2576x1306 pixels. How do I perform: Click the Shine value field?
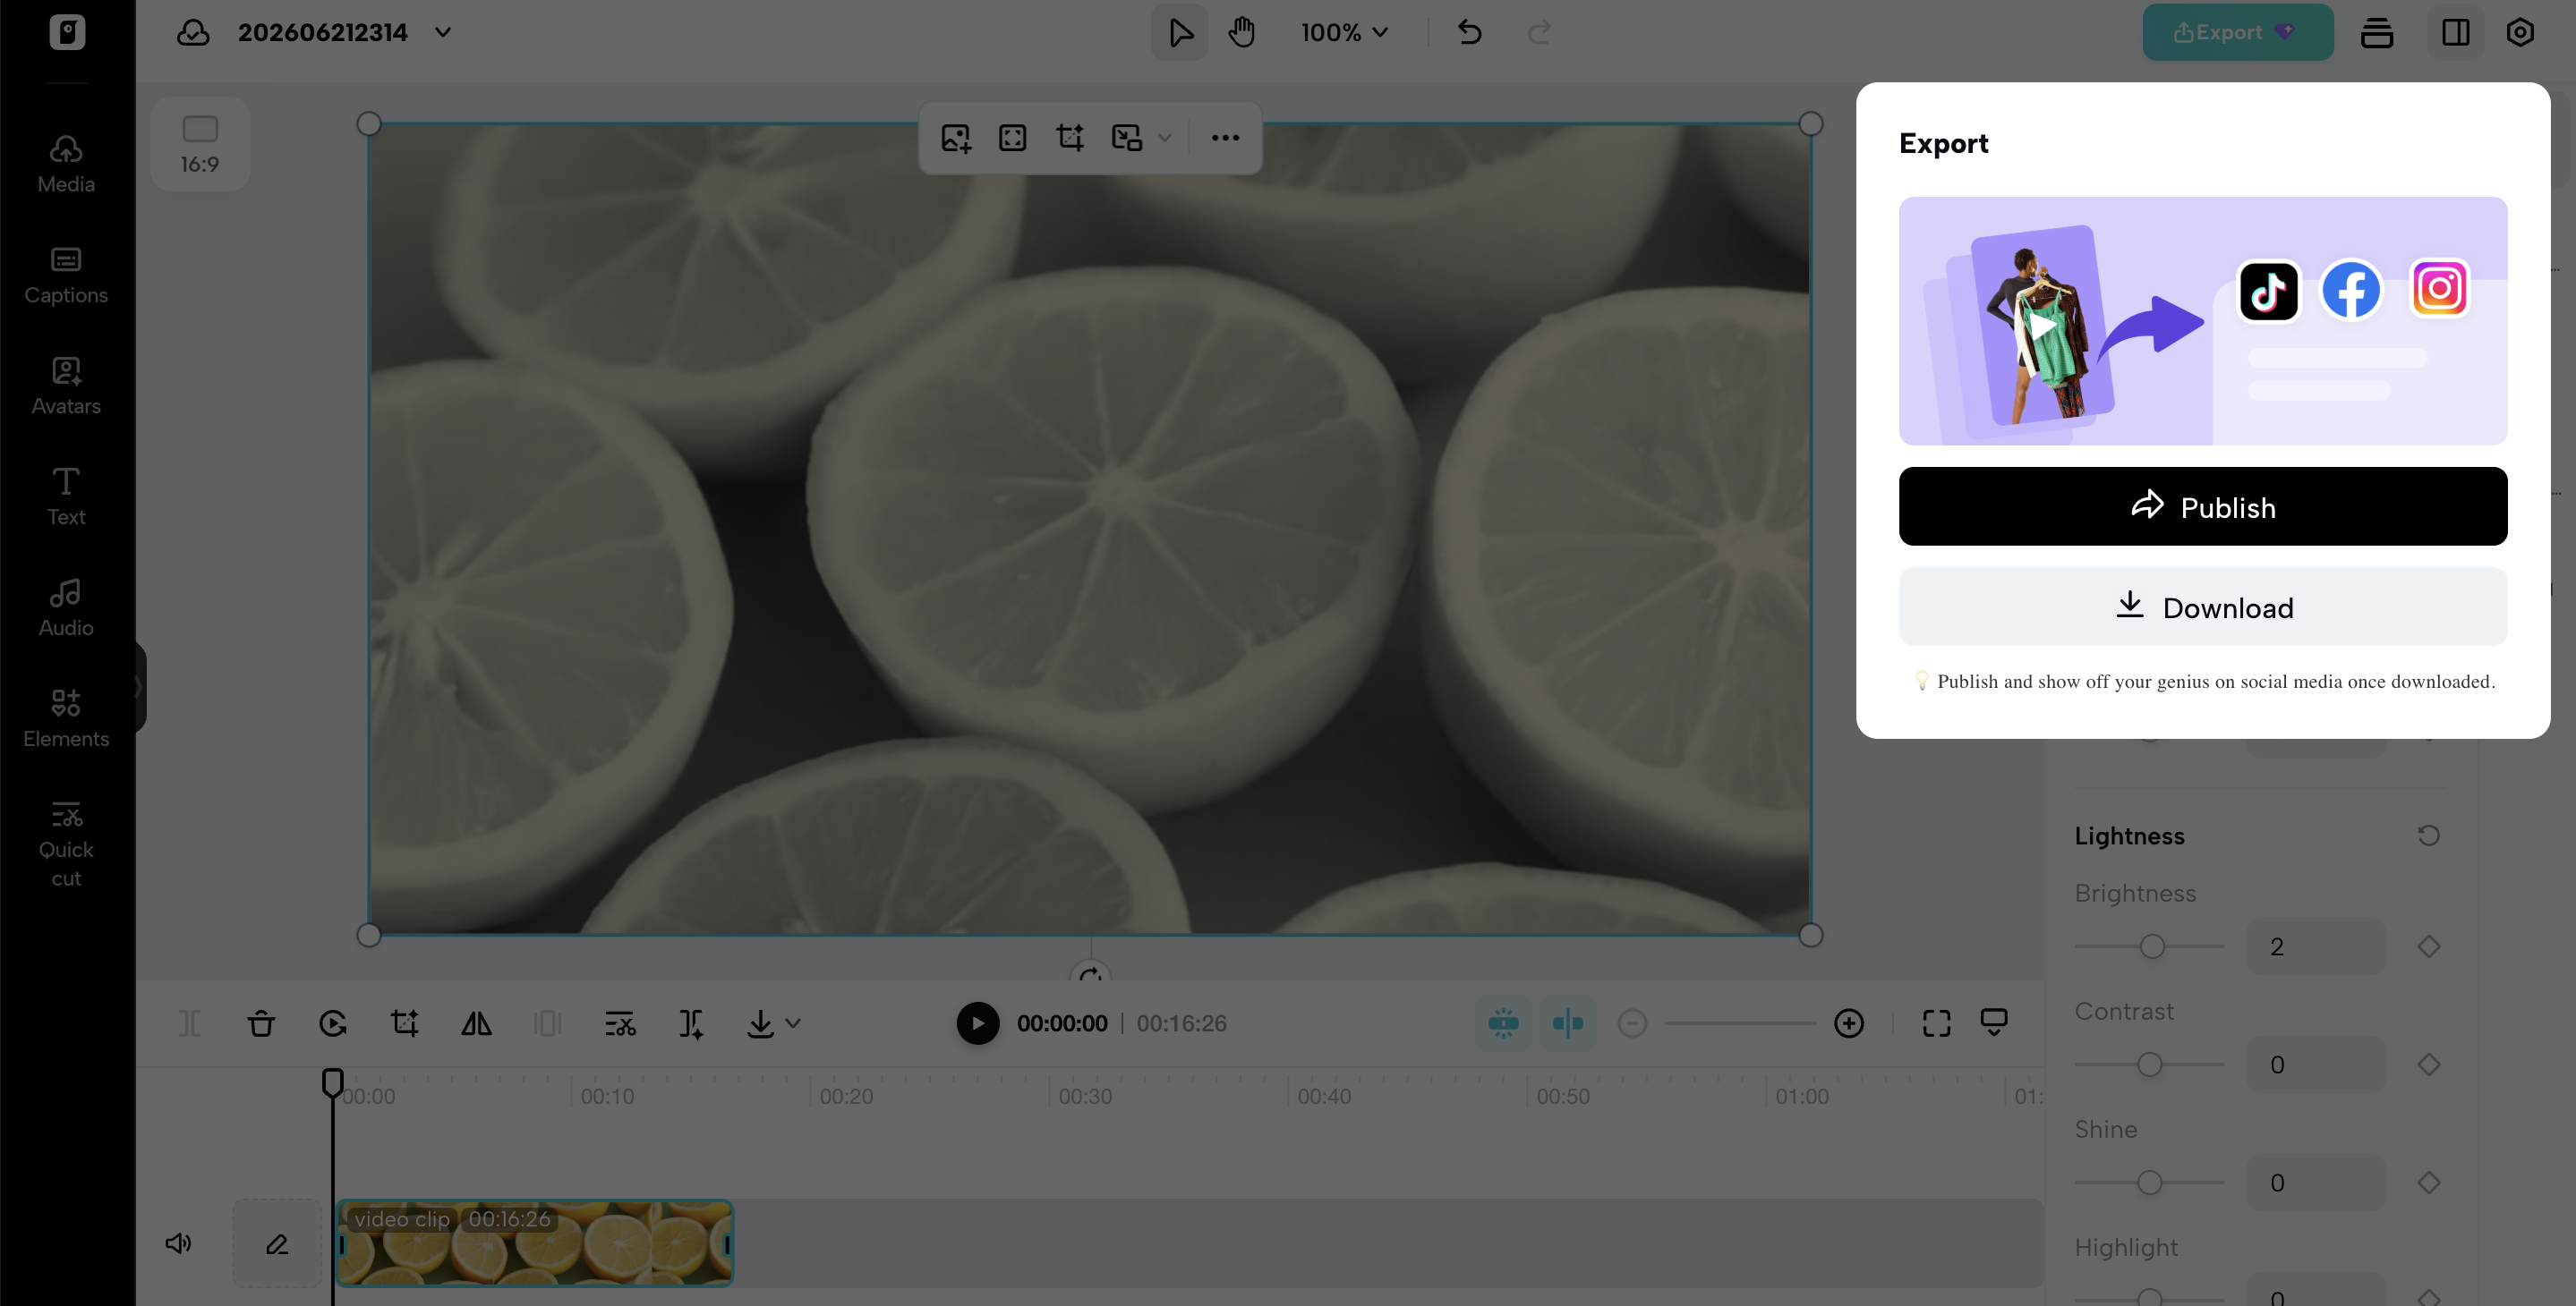coord(2315,1182)
